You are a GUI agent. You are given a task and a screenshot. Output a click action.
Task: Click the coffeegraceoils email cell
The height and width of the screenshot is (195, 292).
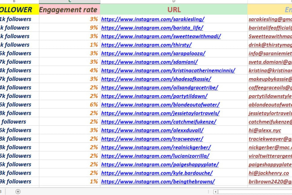(x=270, y=87)
